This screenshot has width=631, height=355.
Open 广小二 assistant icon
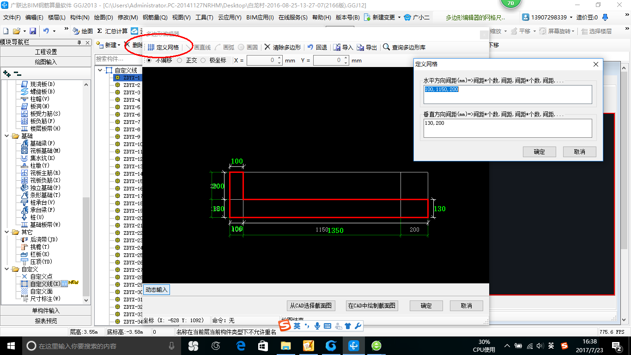(x=407, y=17)
